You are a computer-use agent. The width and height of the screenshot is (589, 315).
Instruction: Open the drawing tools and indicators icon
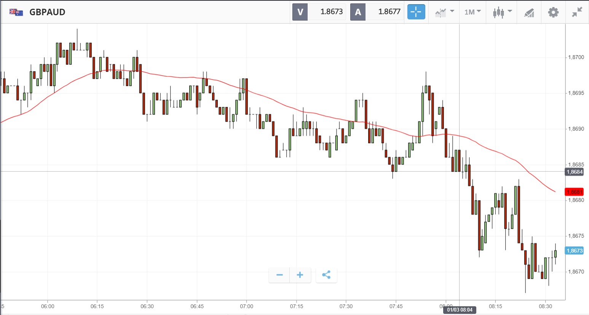point(529,13)
